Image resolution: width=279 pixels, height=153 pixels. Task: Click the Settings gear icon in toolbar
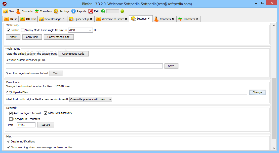pos(56,11)
